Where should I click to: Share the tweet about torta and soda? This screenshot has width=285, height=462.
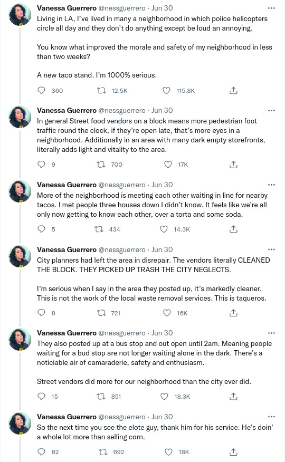233,229
